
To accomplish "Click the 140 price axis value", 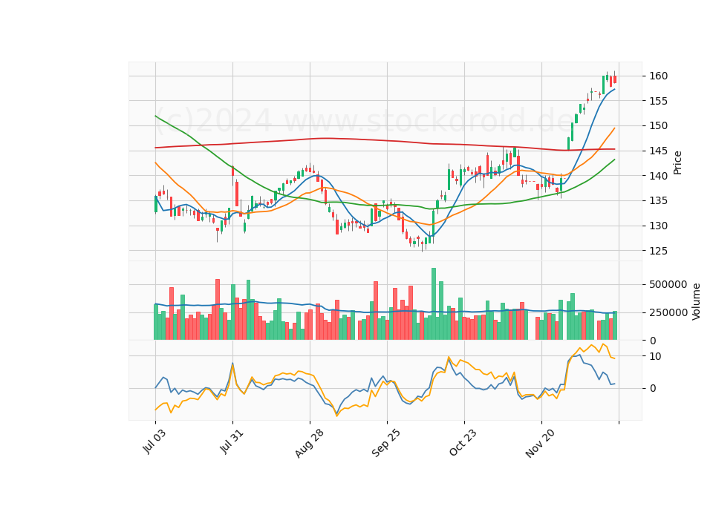I will (x=658, y=176).
